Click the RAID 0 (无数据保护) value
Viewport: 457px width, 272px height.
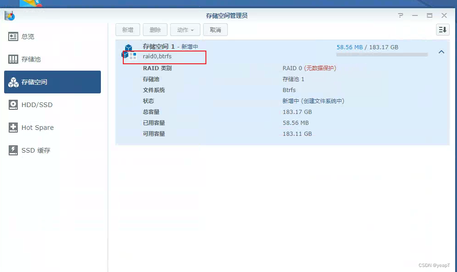click(309, 68)
